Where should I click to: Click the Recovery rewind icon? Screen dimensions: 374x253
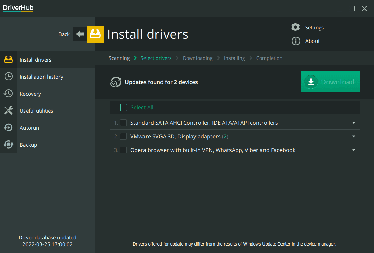(8, 94)
